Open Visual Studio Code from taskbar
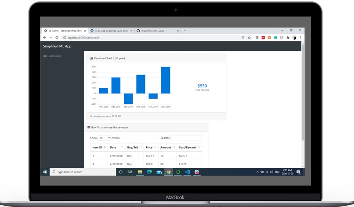Screen dimensions: 354x207 coord(188,172)
